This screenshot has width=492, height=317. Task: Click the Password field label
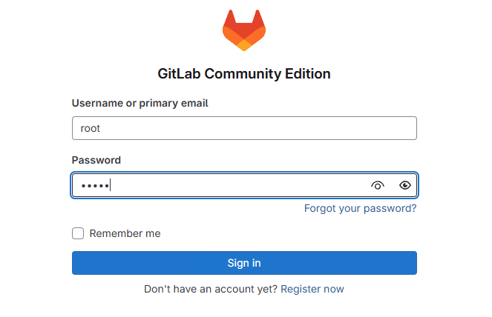(96, 160)
